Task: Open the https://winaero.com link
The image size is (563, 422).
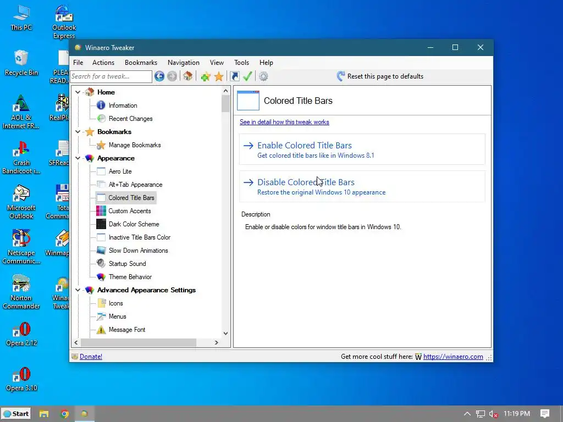Action: [x=453, y=356]
